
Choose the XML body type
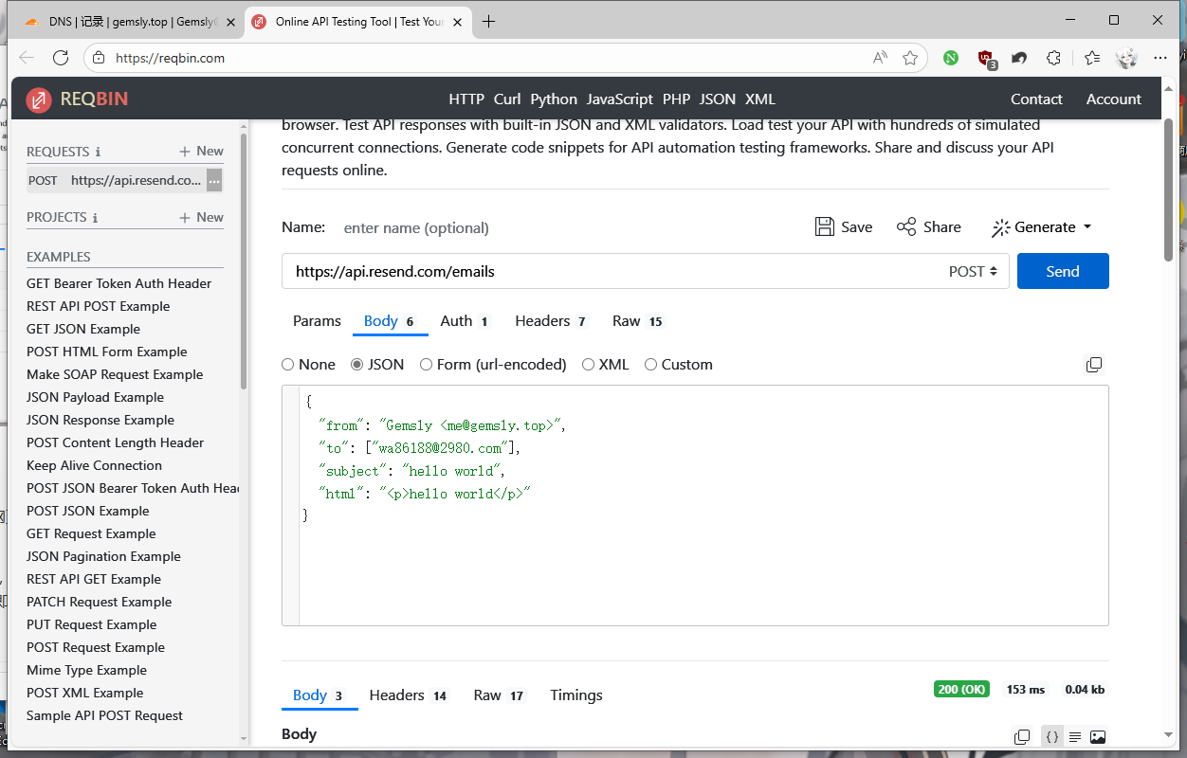(589, 365)
